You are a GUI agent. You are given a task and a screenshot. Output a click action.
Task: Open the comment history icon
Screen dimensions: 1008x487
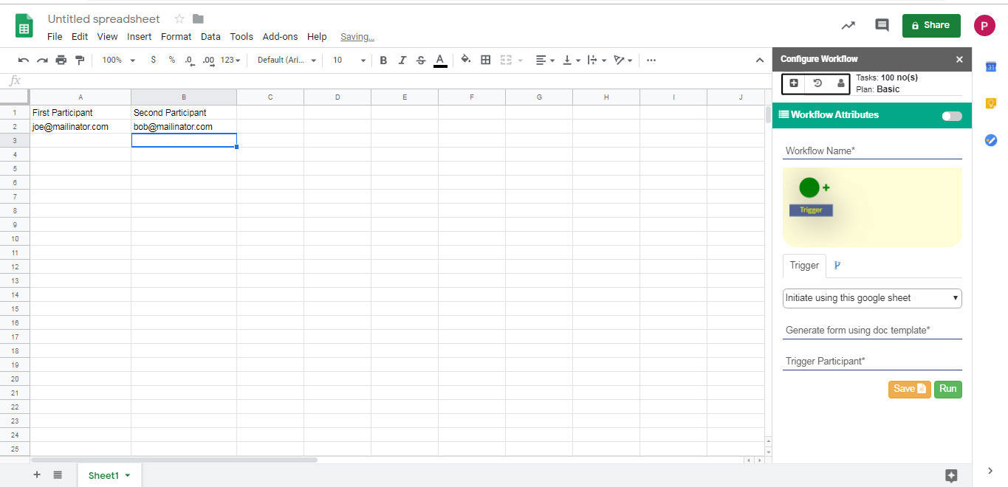(882, 25)
